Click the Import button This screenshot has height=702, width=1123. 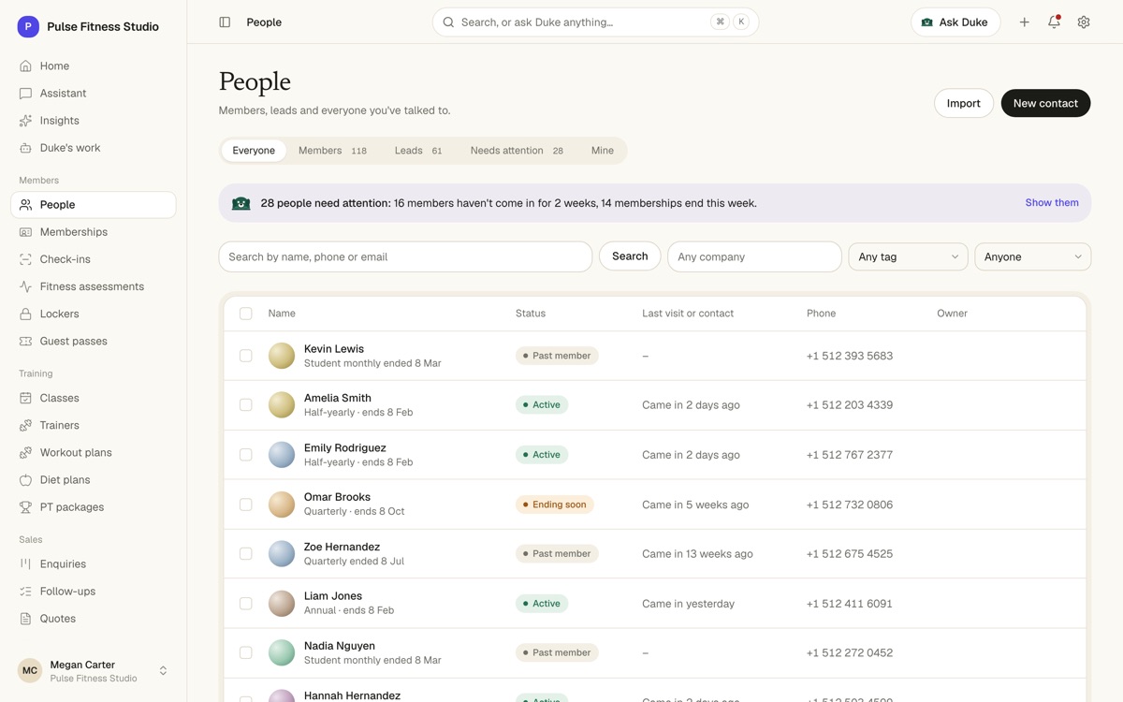[964, 103]
